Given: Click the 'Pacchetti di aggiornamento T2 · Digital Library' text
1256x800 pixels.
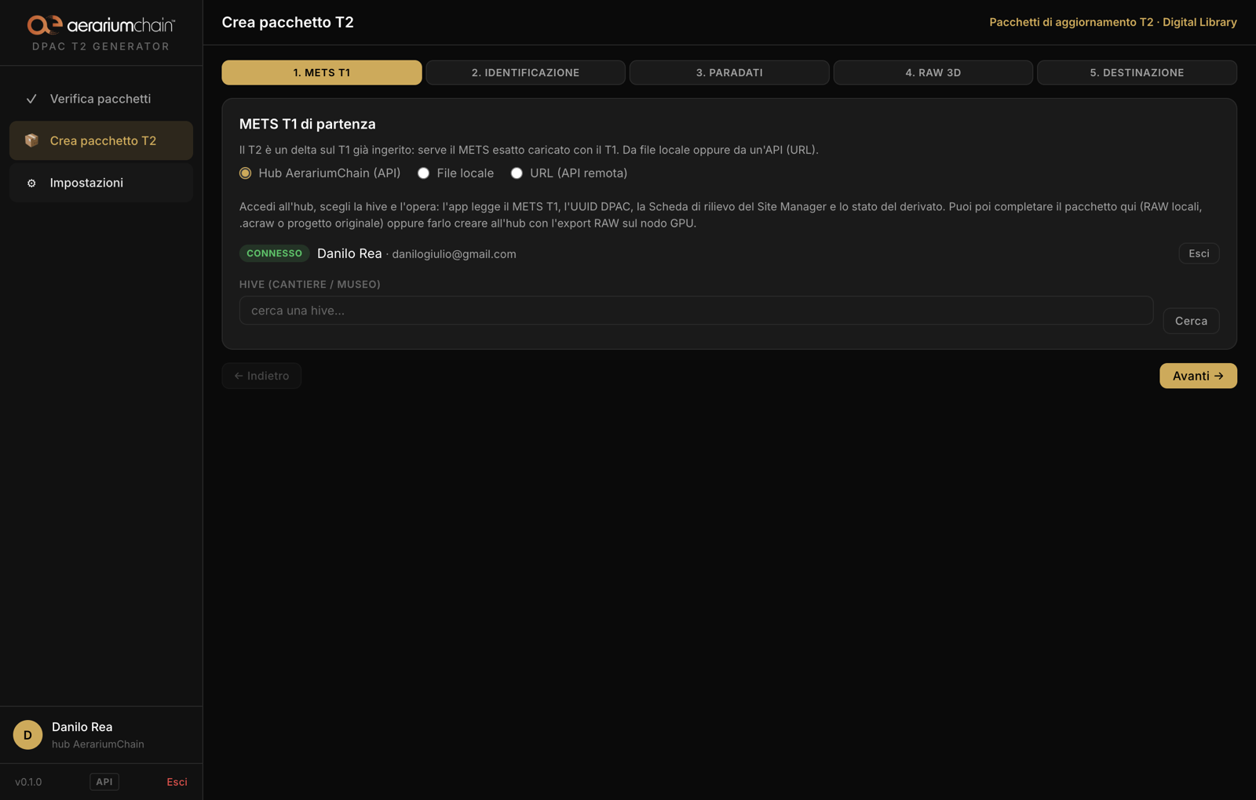Looking at the screenshot, I should click(x=1113, y=22).
